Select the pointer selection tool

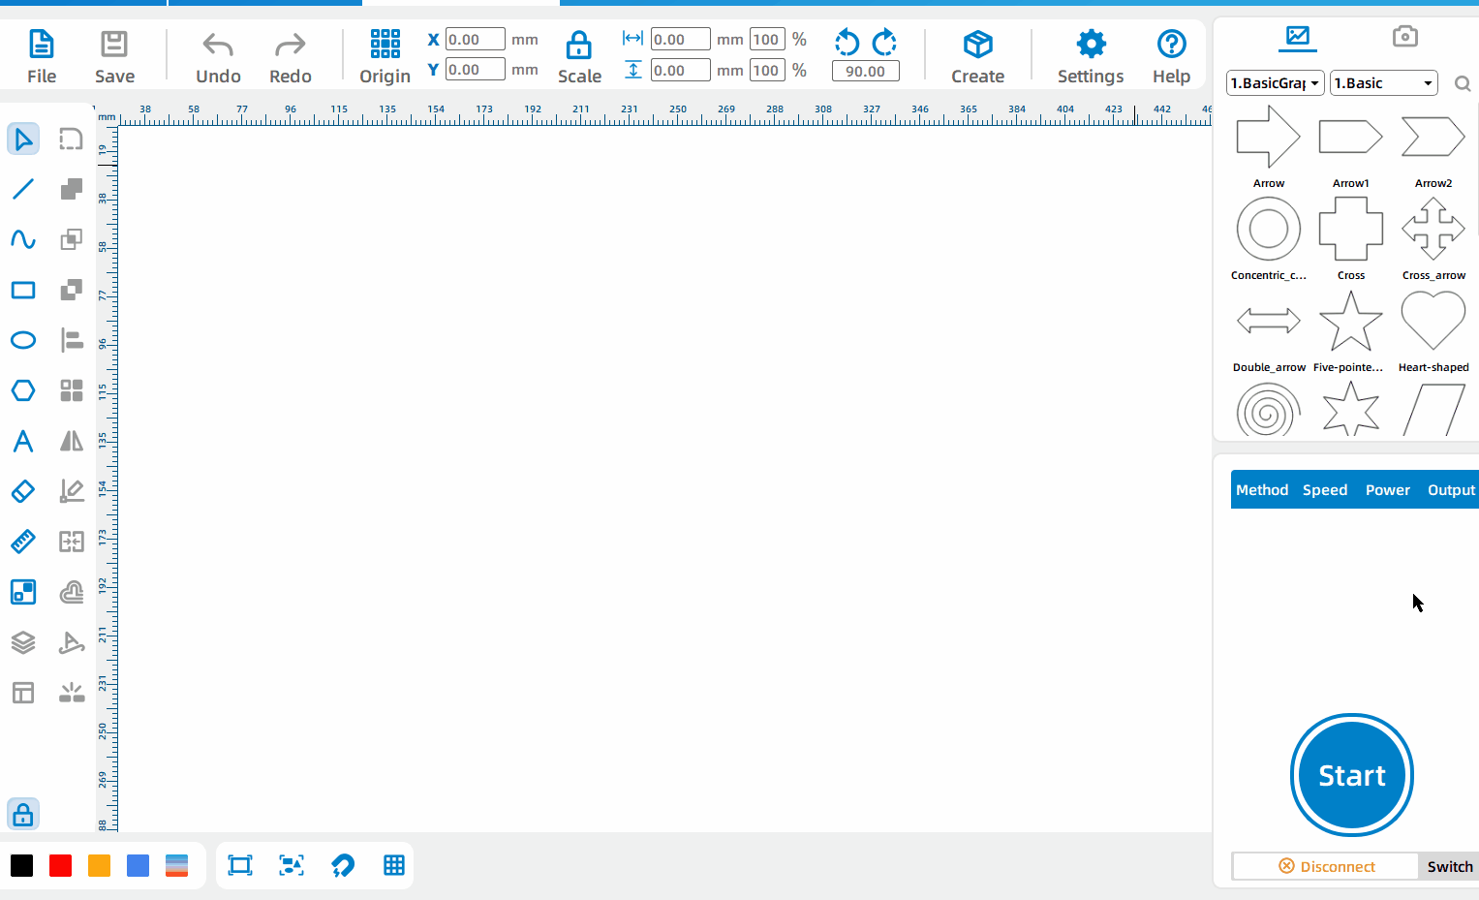[x=23, y=139]
